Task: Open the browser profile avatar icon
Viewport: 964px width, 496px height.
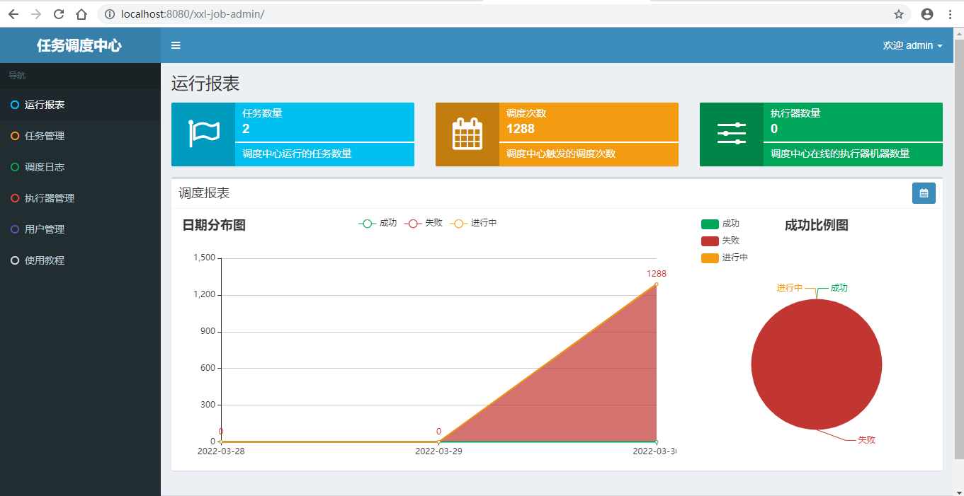Action: point(927,13)
